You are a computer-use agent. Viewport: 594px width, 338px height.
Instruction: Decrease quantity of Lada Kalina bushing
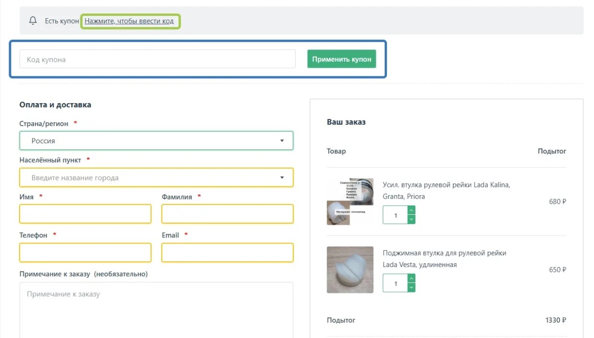click(411, 219)
